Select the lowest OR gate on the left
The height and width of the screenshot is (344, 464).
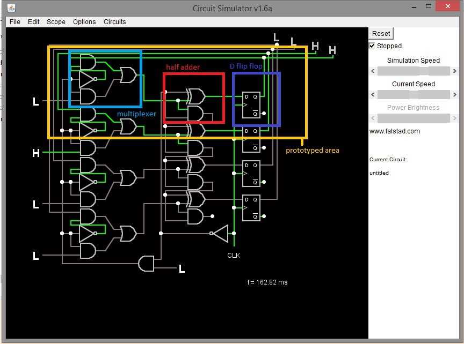[x=128, y=234]
